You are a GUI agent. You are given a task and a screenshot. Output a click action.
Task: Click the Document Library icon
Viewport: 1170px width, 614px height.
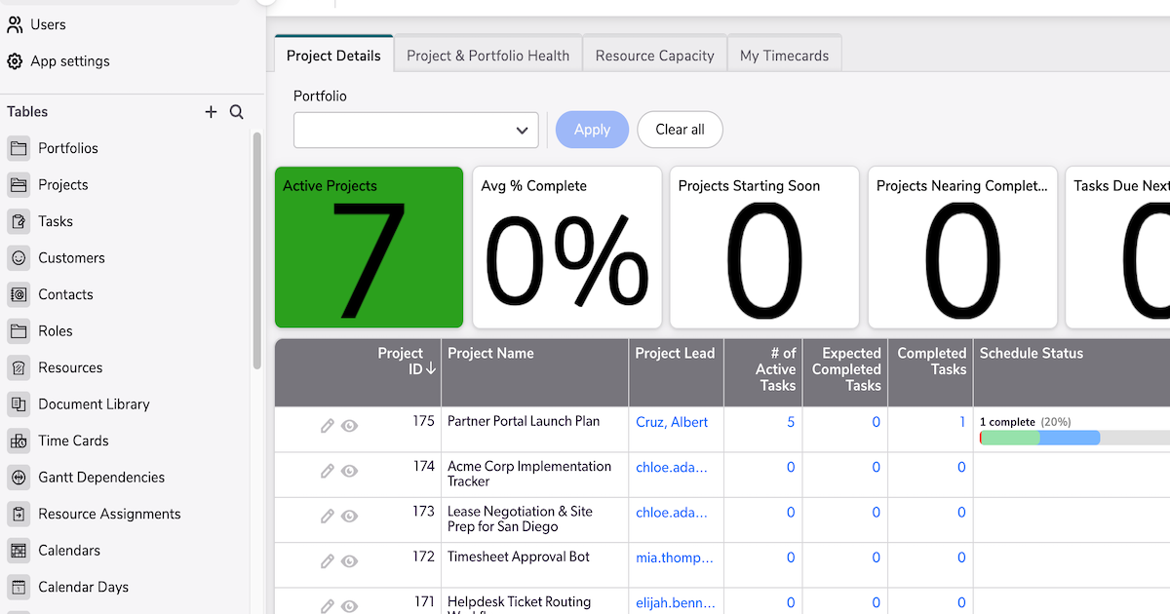click(19, 404)
